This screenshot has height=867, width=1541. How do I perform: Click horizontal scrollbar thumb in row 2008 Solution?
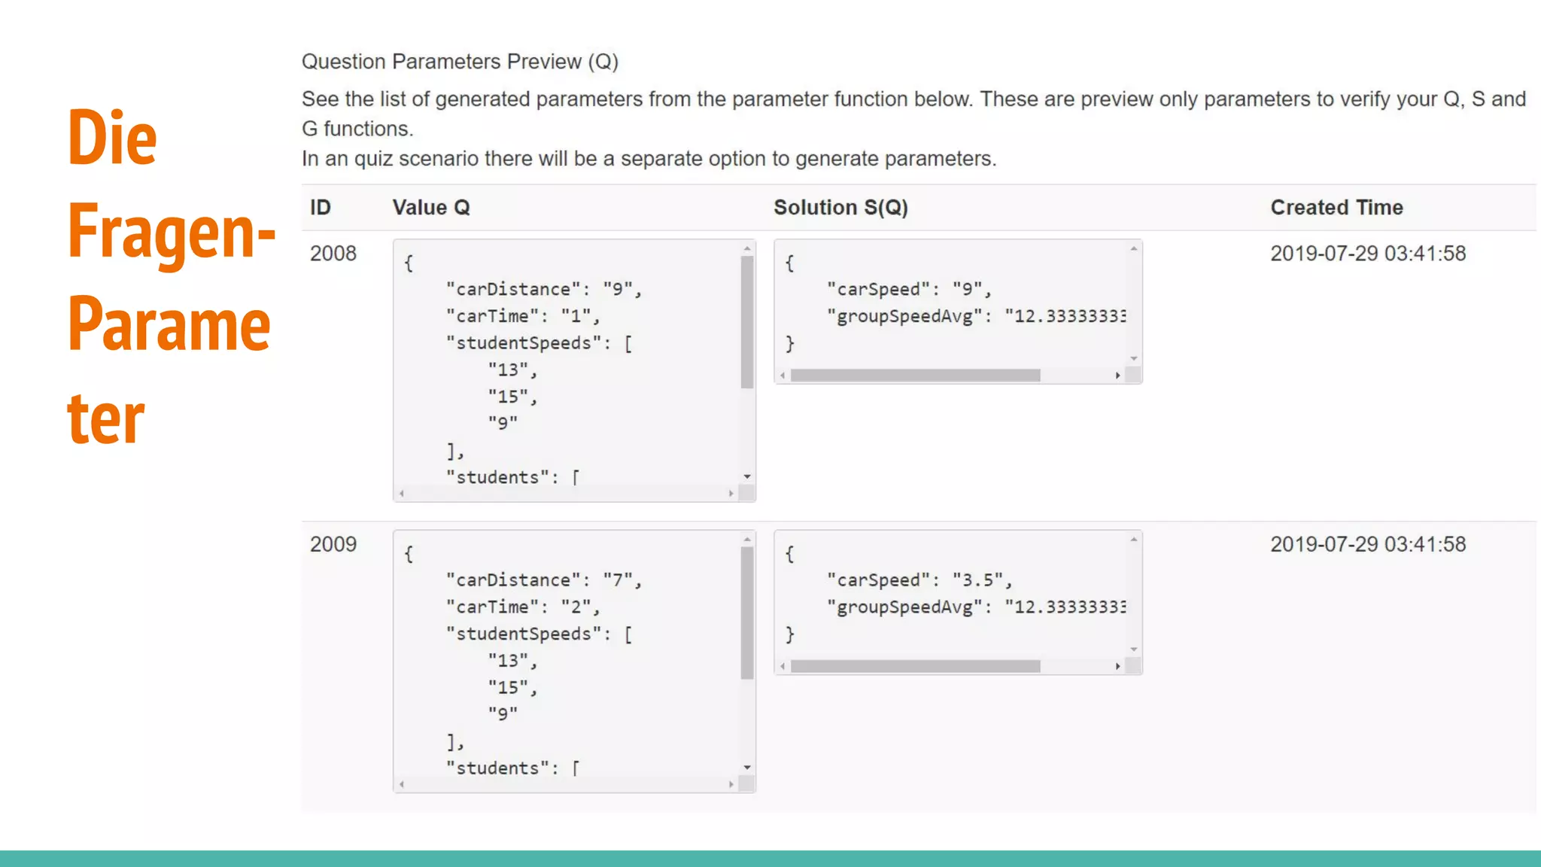click(915, 375)
